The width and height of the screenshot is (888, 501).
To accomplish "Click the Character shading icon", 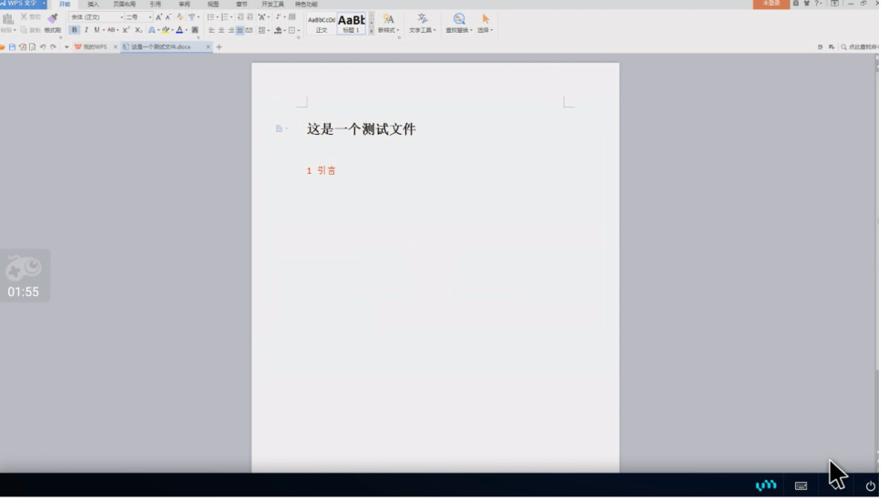I will pos(195,30).
